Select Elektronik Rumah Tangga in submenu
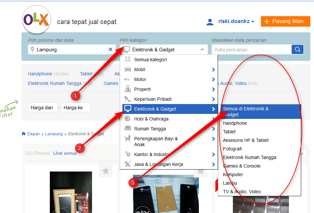The height and width of the screenshot is (213, 314). coord(260,157)
